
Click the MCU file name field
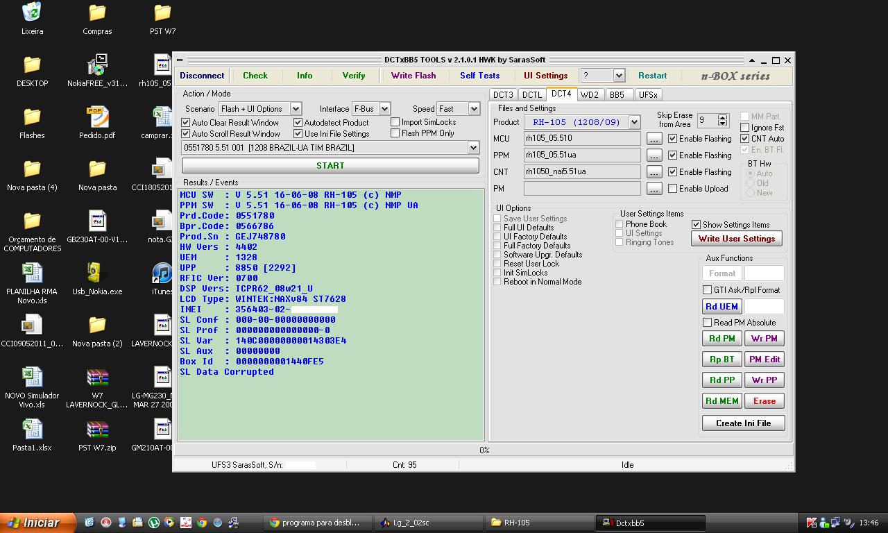tap(582, 139)
